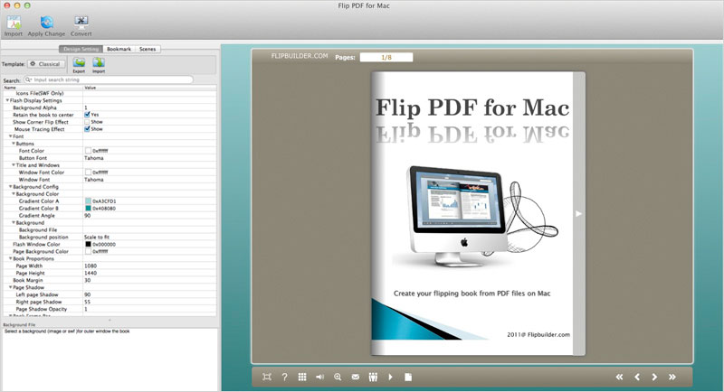Go to previous page arrow
This screenshot has height=392, width=724.
(x=637, y=377)
